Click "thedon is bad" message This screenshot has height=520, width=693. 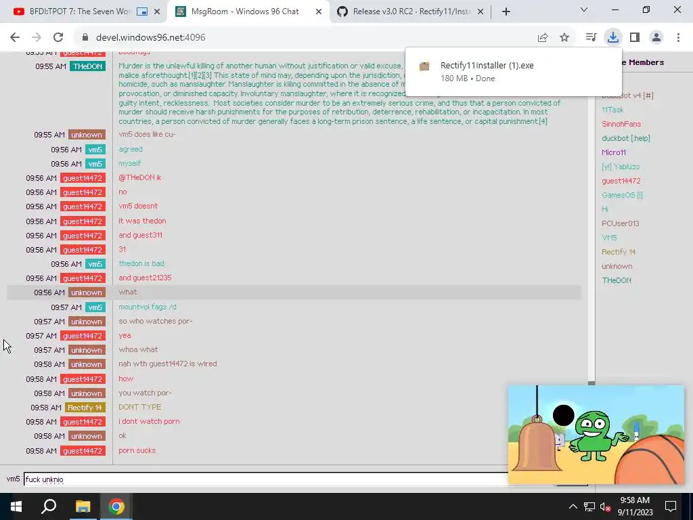click(x=141, y=263)
